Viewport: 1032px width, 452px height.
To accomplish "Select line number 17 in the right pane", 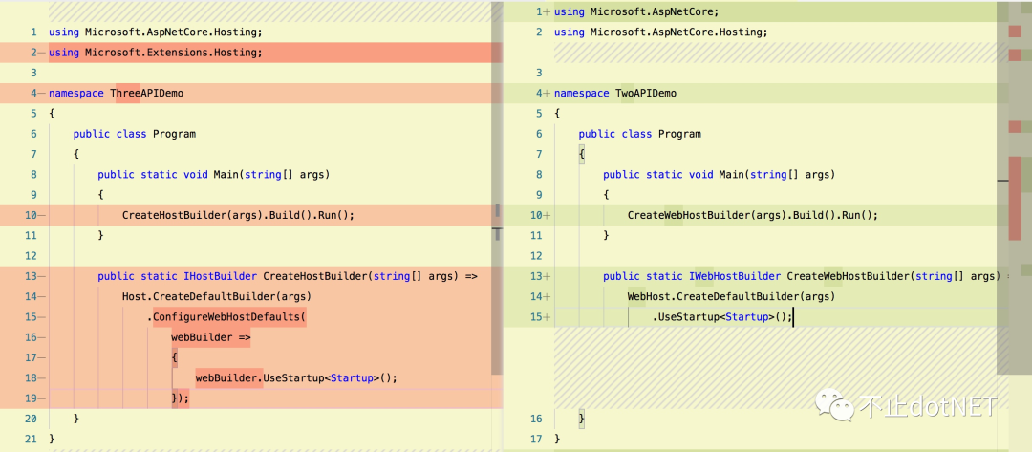I will (x=537, y=439).
